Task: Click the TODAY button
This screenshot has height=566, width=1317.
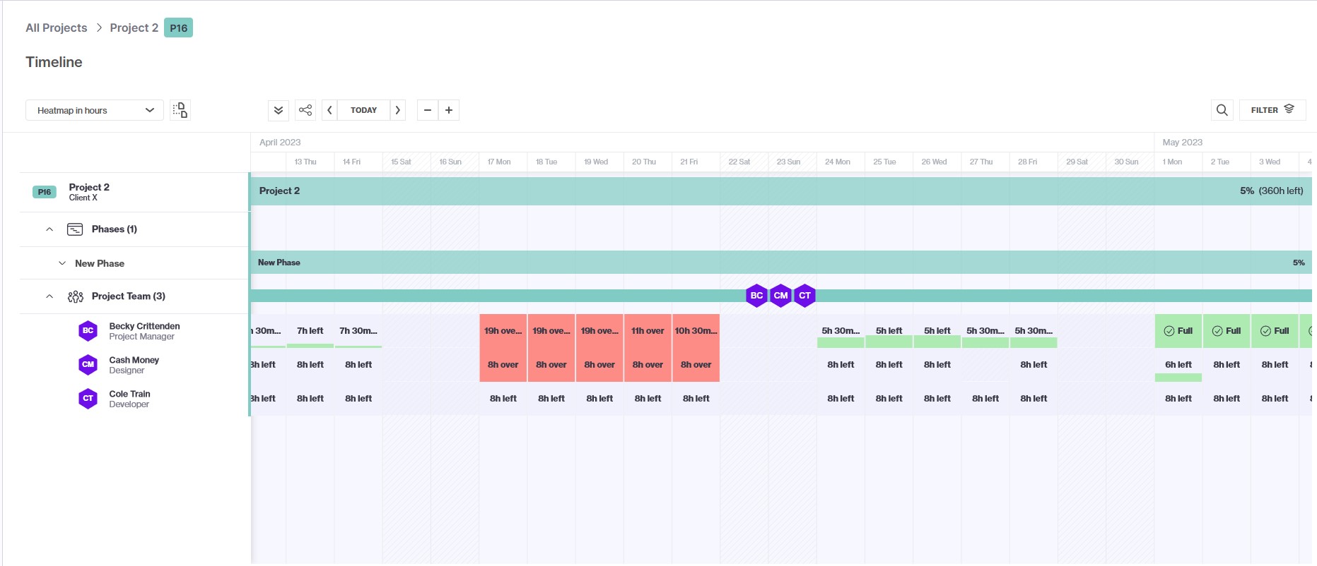Action: point(363,110)
